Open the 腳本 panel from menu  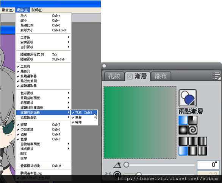point(43,154)
